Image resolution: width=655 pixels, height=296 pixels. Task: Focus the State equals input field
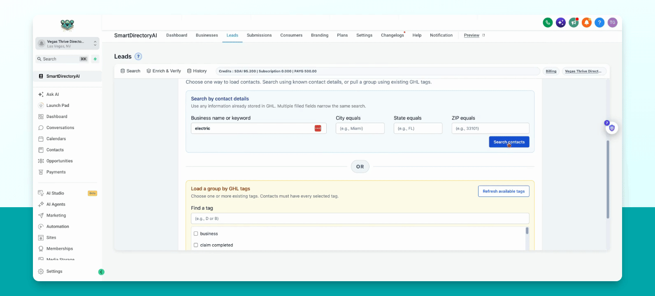418,128
